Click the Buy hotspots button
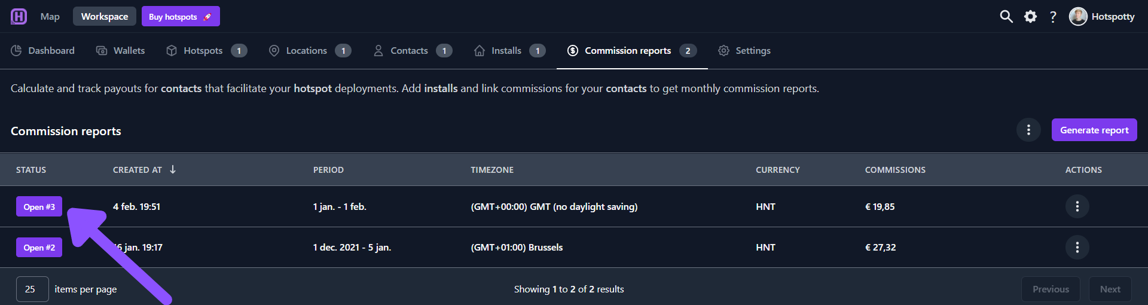1148x305 pixels. [181, 16]
